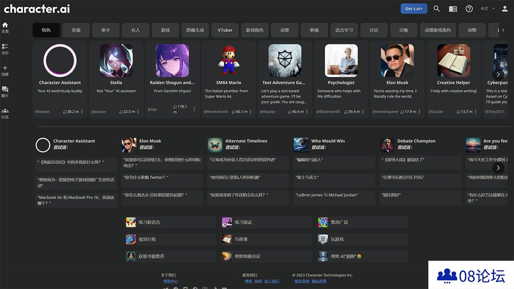
Task: Click creator name @landon on Character Assistant
Action: coord(42,112)
